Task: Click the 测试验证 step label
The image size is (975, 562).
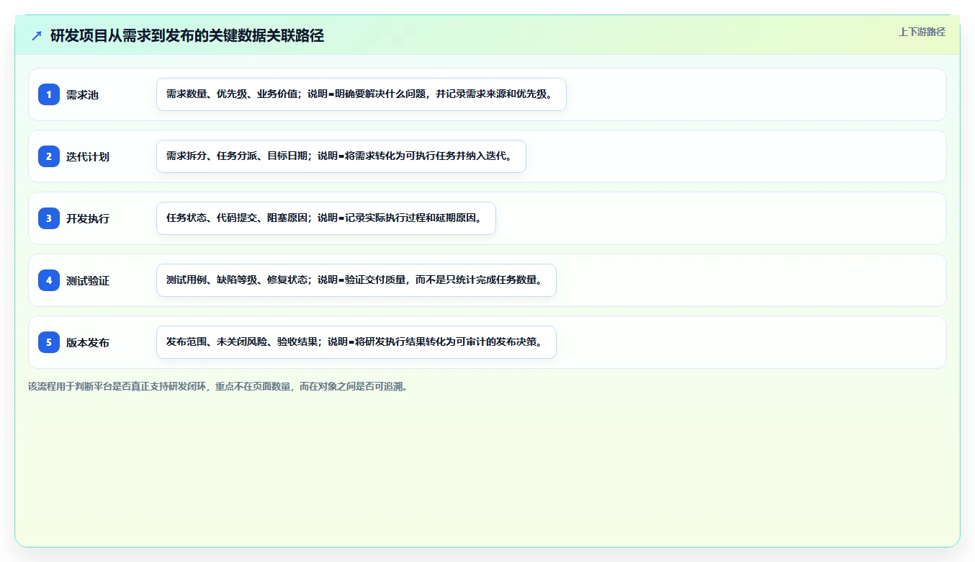Action: 88,280
